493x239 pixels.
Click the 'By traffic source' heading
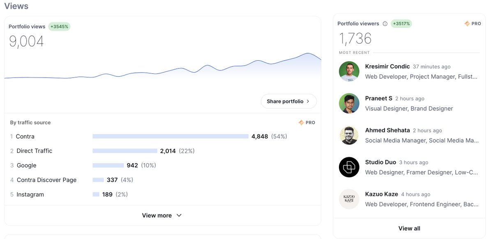pos(30,123)
